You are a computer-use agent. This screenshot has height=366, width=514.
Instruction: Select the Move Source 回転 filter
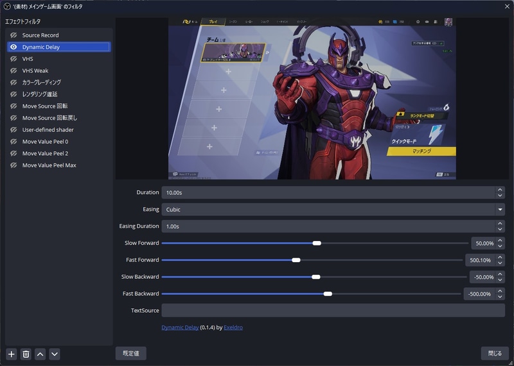click(59, 106)
